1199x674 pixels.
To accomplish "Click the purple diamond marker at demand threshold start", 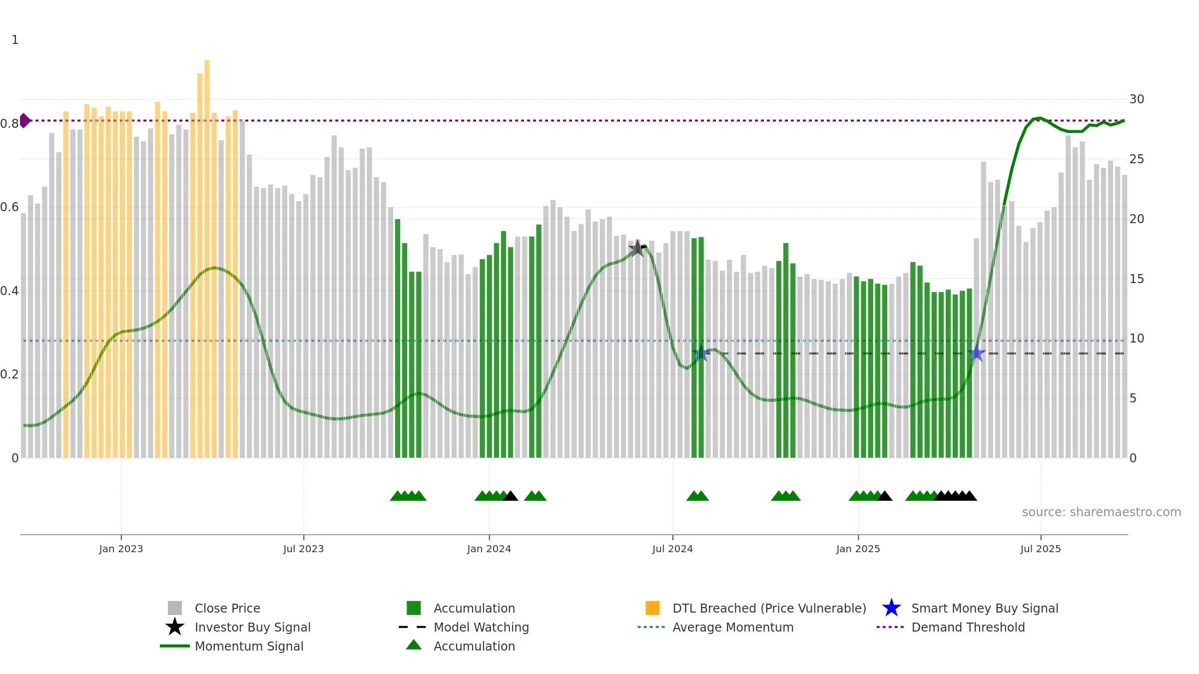I will click(24, 120).
